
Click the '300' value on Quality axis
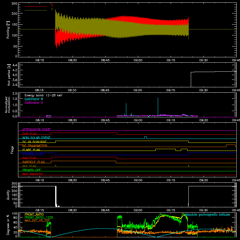pyautogui.click(x=14, y=184)
